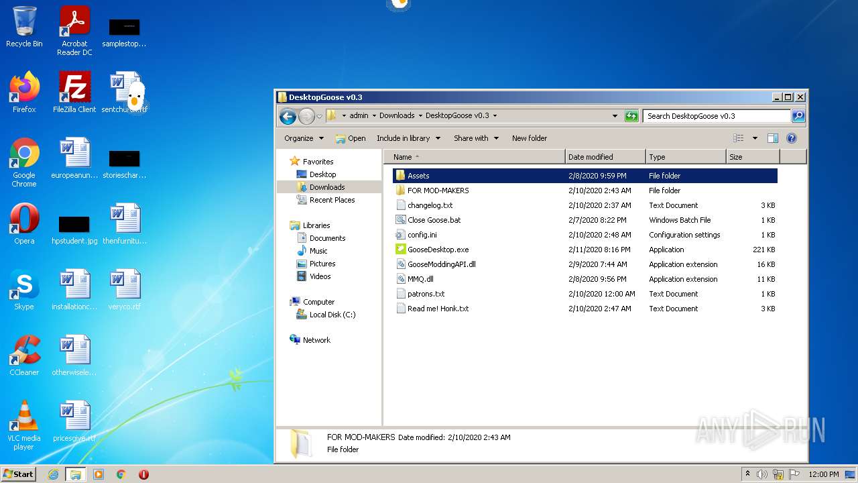Select the config.ini file icon
This screenshot has width=858, height=483.
[401, 235]
